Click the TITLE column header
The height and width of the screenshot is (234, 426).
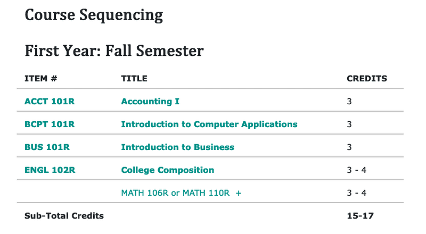[x=134, y=79]
